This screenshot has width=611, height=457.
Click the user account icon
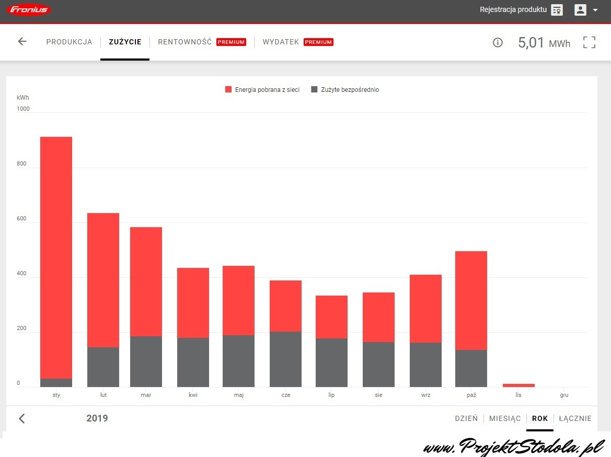pos(580,10)
